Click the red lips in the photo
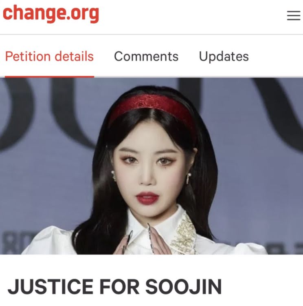 pyautogui.click(x=147, y=198)
